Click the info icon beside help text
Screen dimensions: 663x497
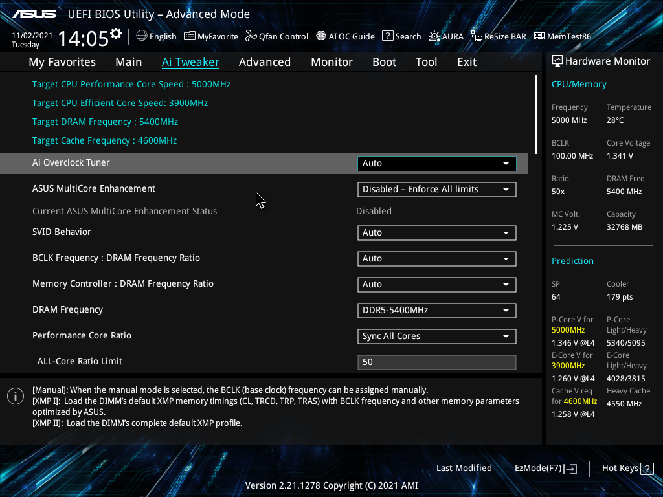[x=16, y=396]
